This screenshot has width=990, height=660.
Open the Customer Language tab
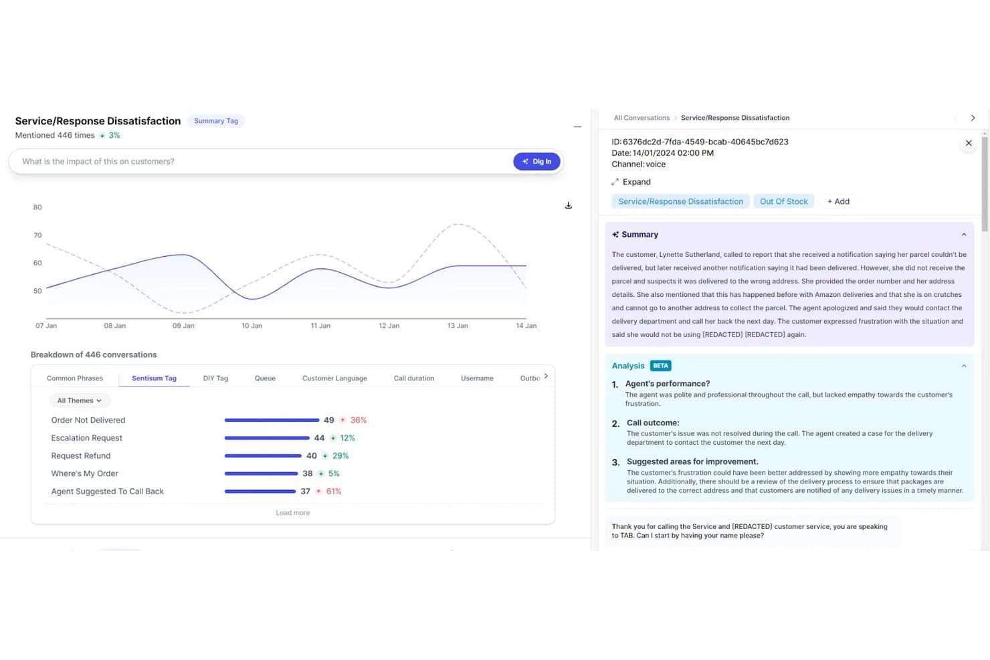[334, 378]
